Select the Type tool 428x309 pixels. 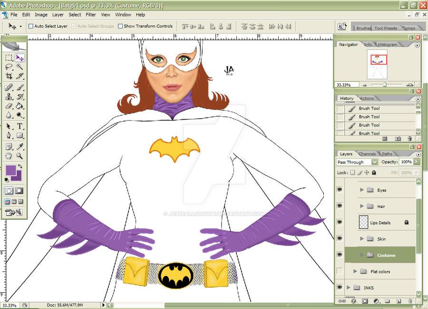click(19, 126)
